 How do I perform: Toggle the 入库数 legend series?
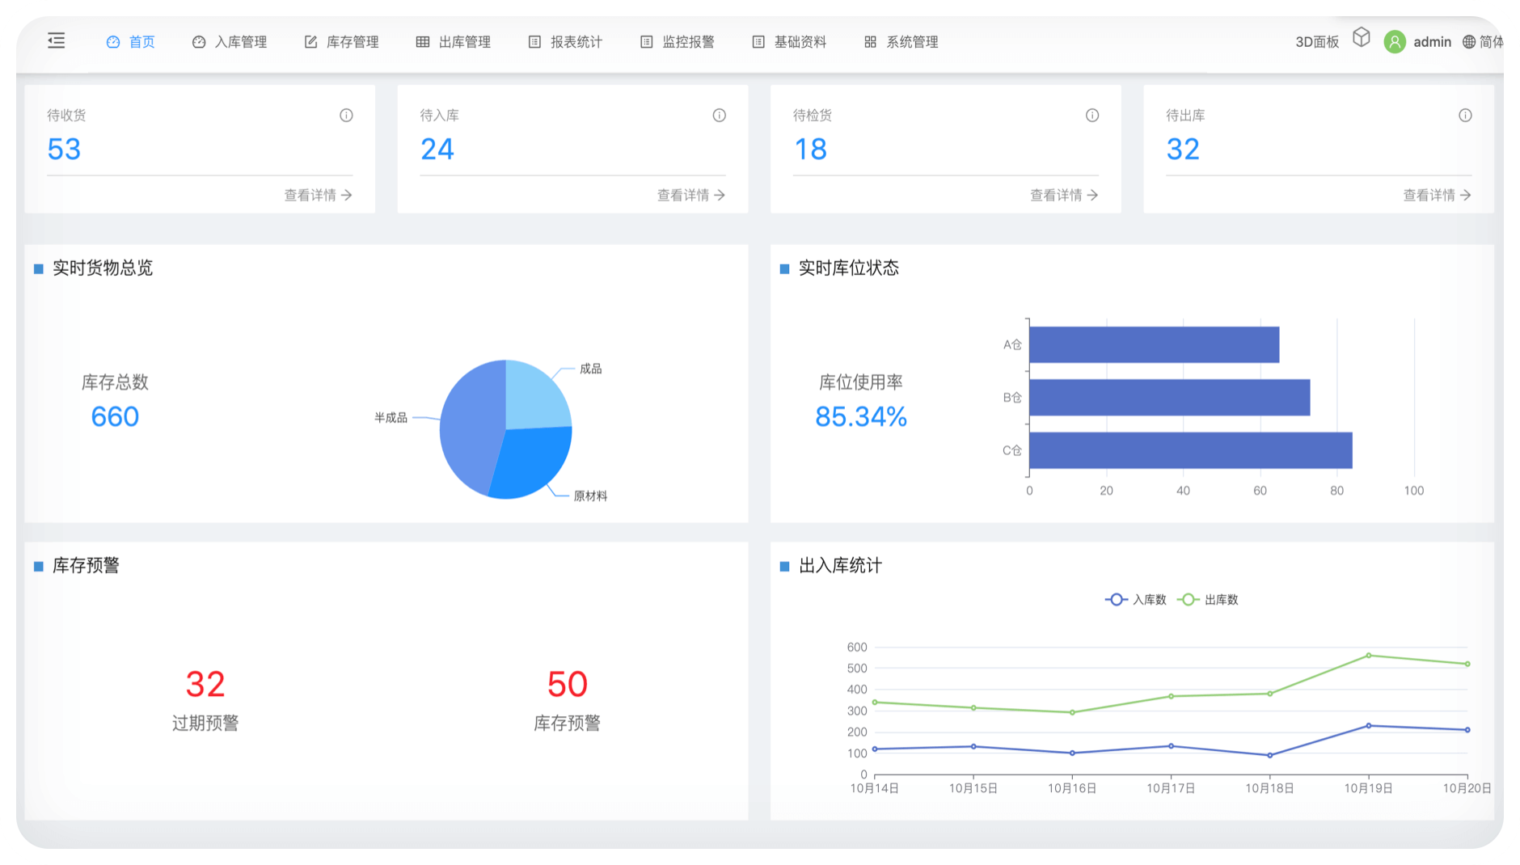point(1136,600)
